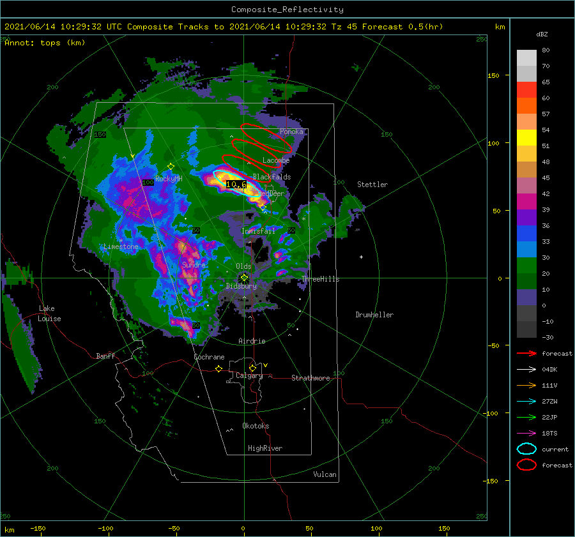Click the Drumheller city label
Image resolution: width=575 pixels, height=537 pixels.
[x=374, y=315]
